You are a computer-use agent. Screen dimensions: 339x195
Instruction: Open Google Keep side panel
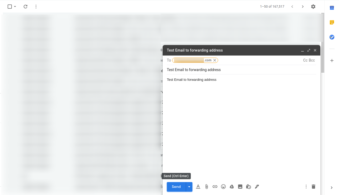click(x=332, y=23)
